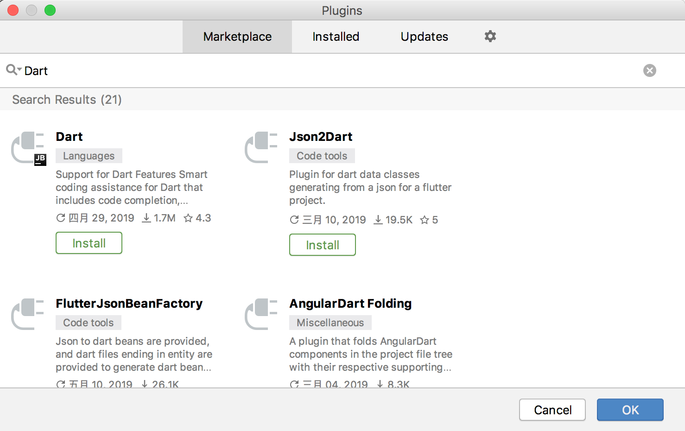This screenshot has height=431, width=685.
Task: Select the AngularDart Folding plugin icon
Action: click(261, 313)
